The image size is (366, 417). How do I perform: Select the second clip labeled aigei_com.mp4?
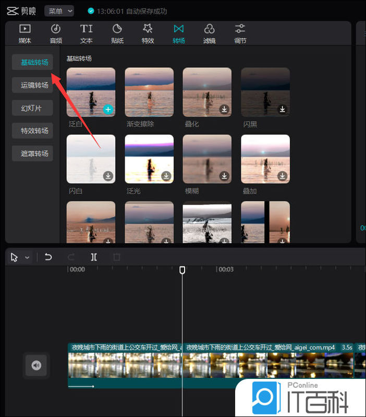pos(268,365)
